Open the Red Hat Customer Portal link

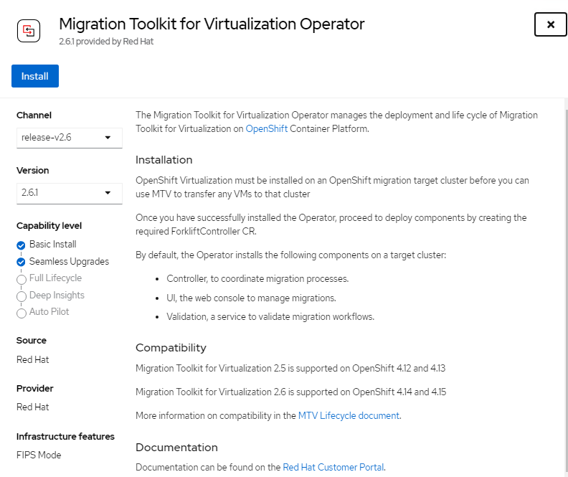click(x=333, y=467)
